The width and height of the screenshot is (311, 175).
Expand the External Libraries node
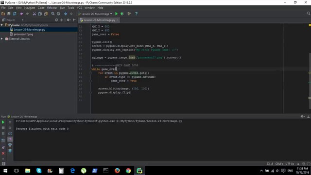[x=2, y=39]
